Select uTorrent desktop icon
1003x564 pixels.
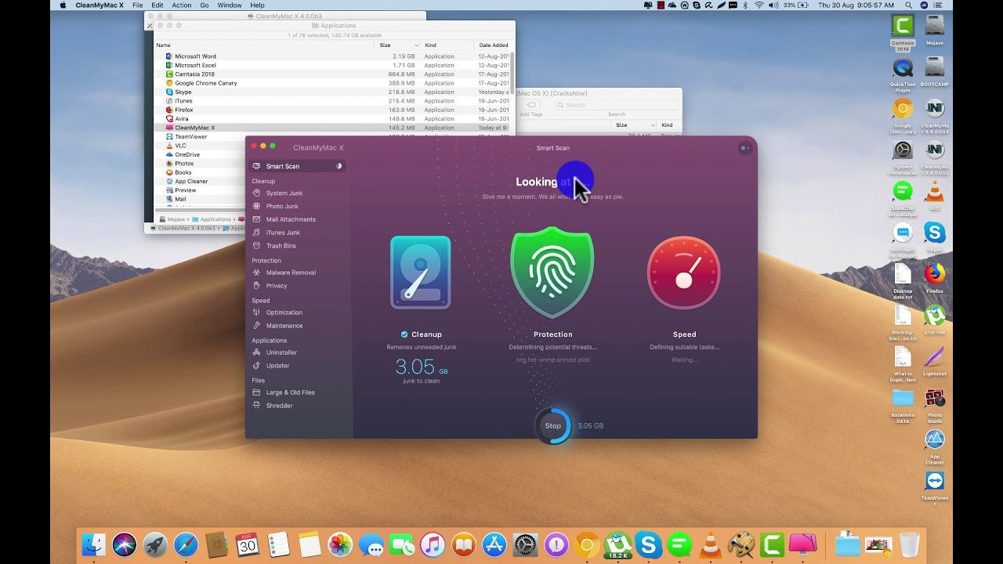coord(934,320)
